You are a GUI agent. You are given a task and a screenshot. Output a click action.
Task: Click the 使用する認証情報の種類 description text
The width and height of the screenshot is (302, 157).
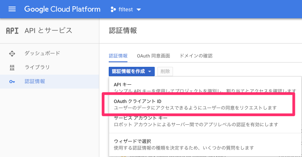[184, 148]
